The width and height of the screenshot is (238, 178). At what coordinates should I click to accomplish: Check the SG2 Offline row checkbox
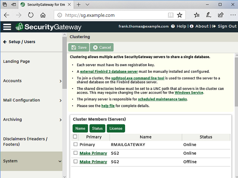coord(75,161)
